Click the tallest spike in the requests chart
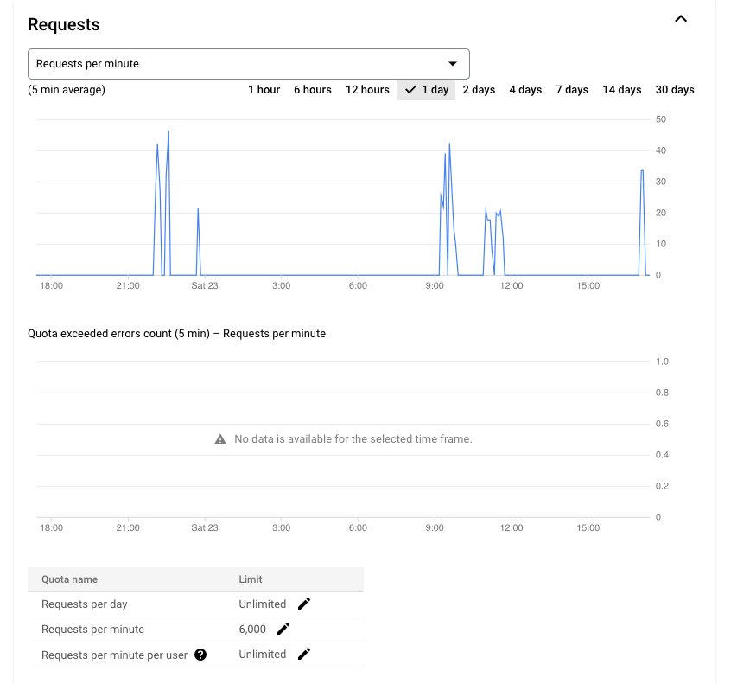This screenshot has width=731, height=684. (168, 131)
